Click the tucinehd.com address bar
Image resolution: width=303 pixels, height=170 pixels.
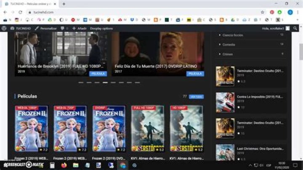pyautogui.click(x=143, y=12)
